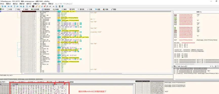Viewport: 219px width, 94px height.
Task: Open the 帮助 menu
Action: 51,4
